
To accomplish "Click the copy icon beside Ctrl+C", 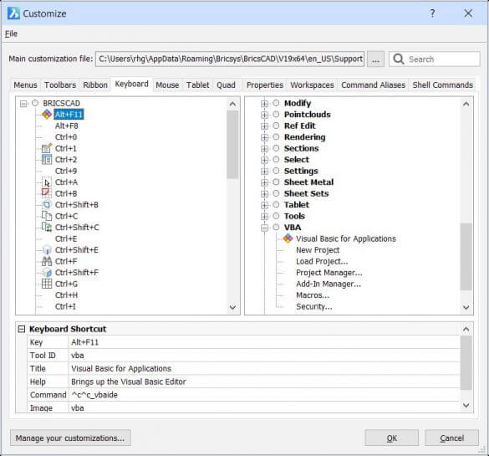I will pyautogui.click(x=47, y=216).
